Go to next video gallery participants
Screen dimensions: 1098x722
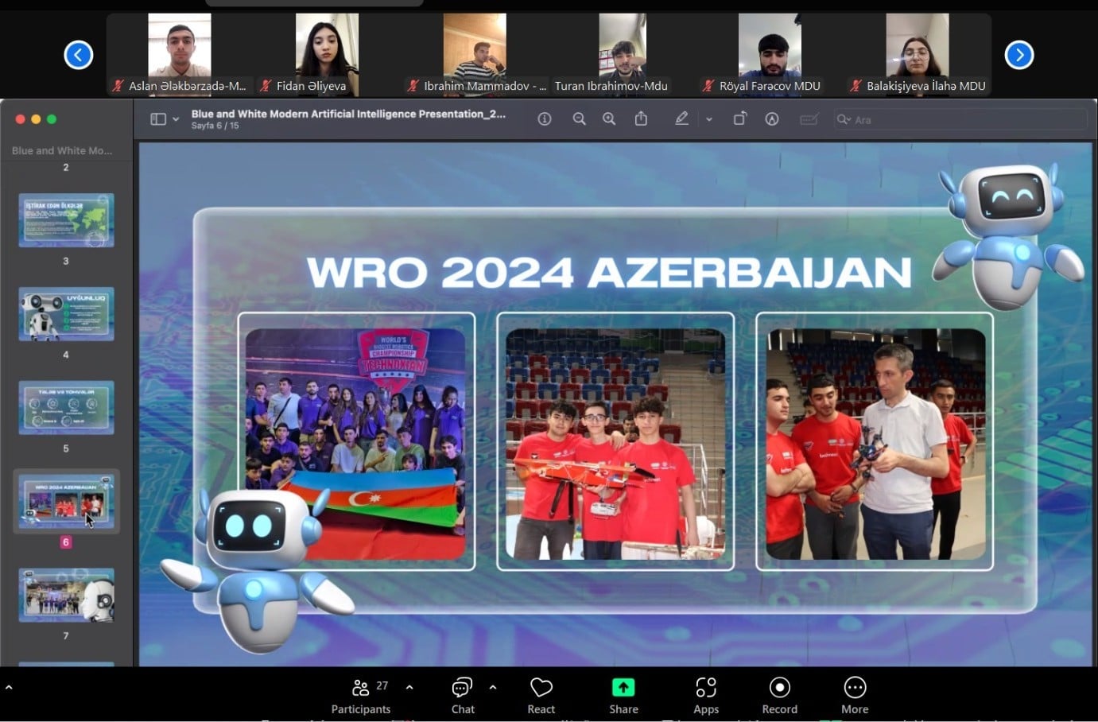1019,55
